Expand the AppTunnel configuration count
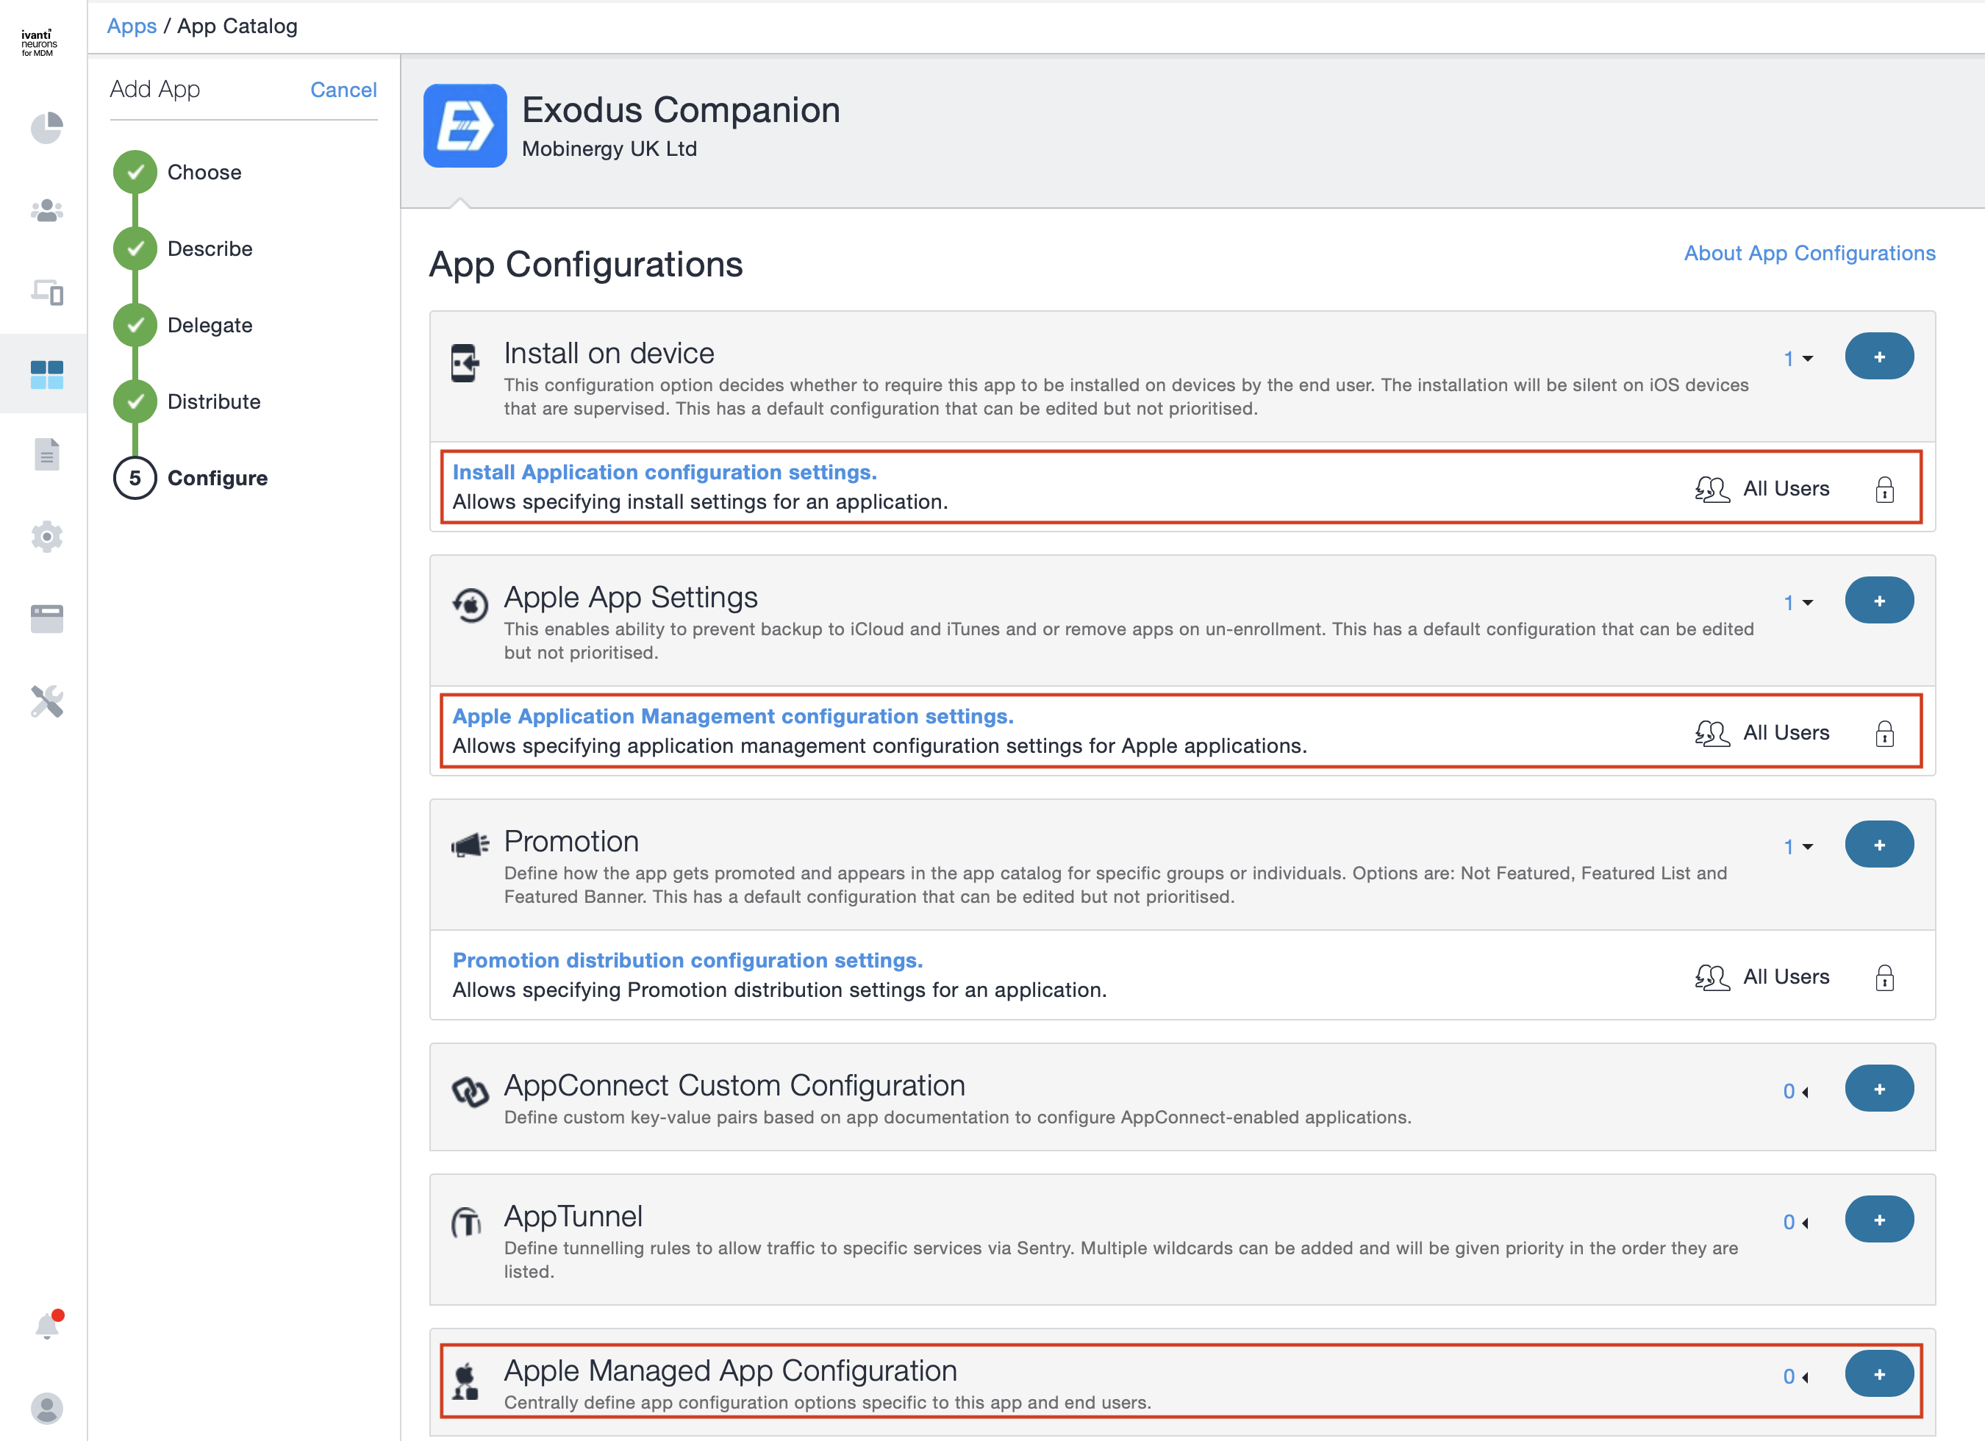The height and width of the screenshot is (1441, 1985). coord(1796,1221)
